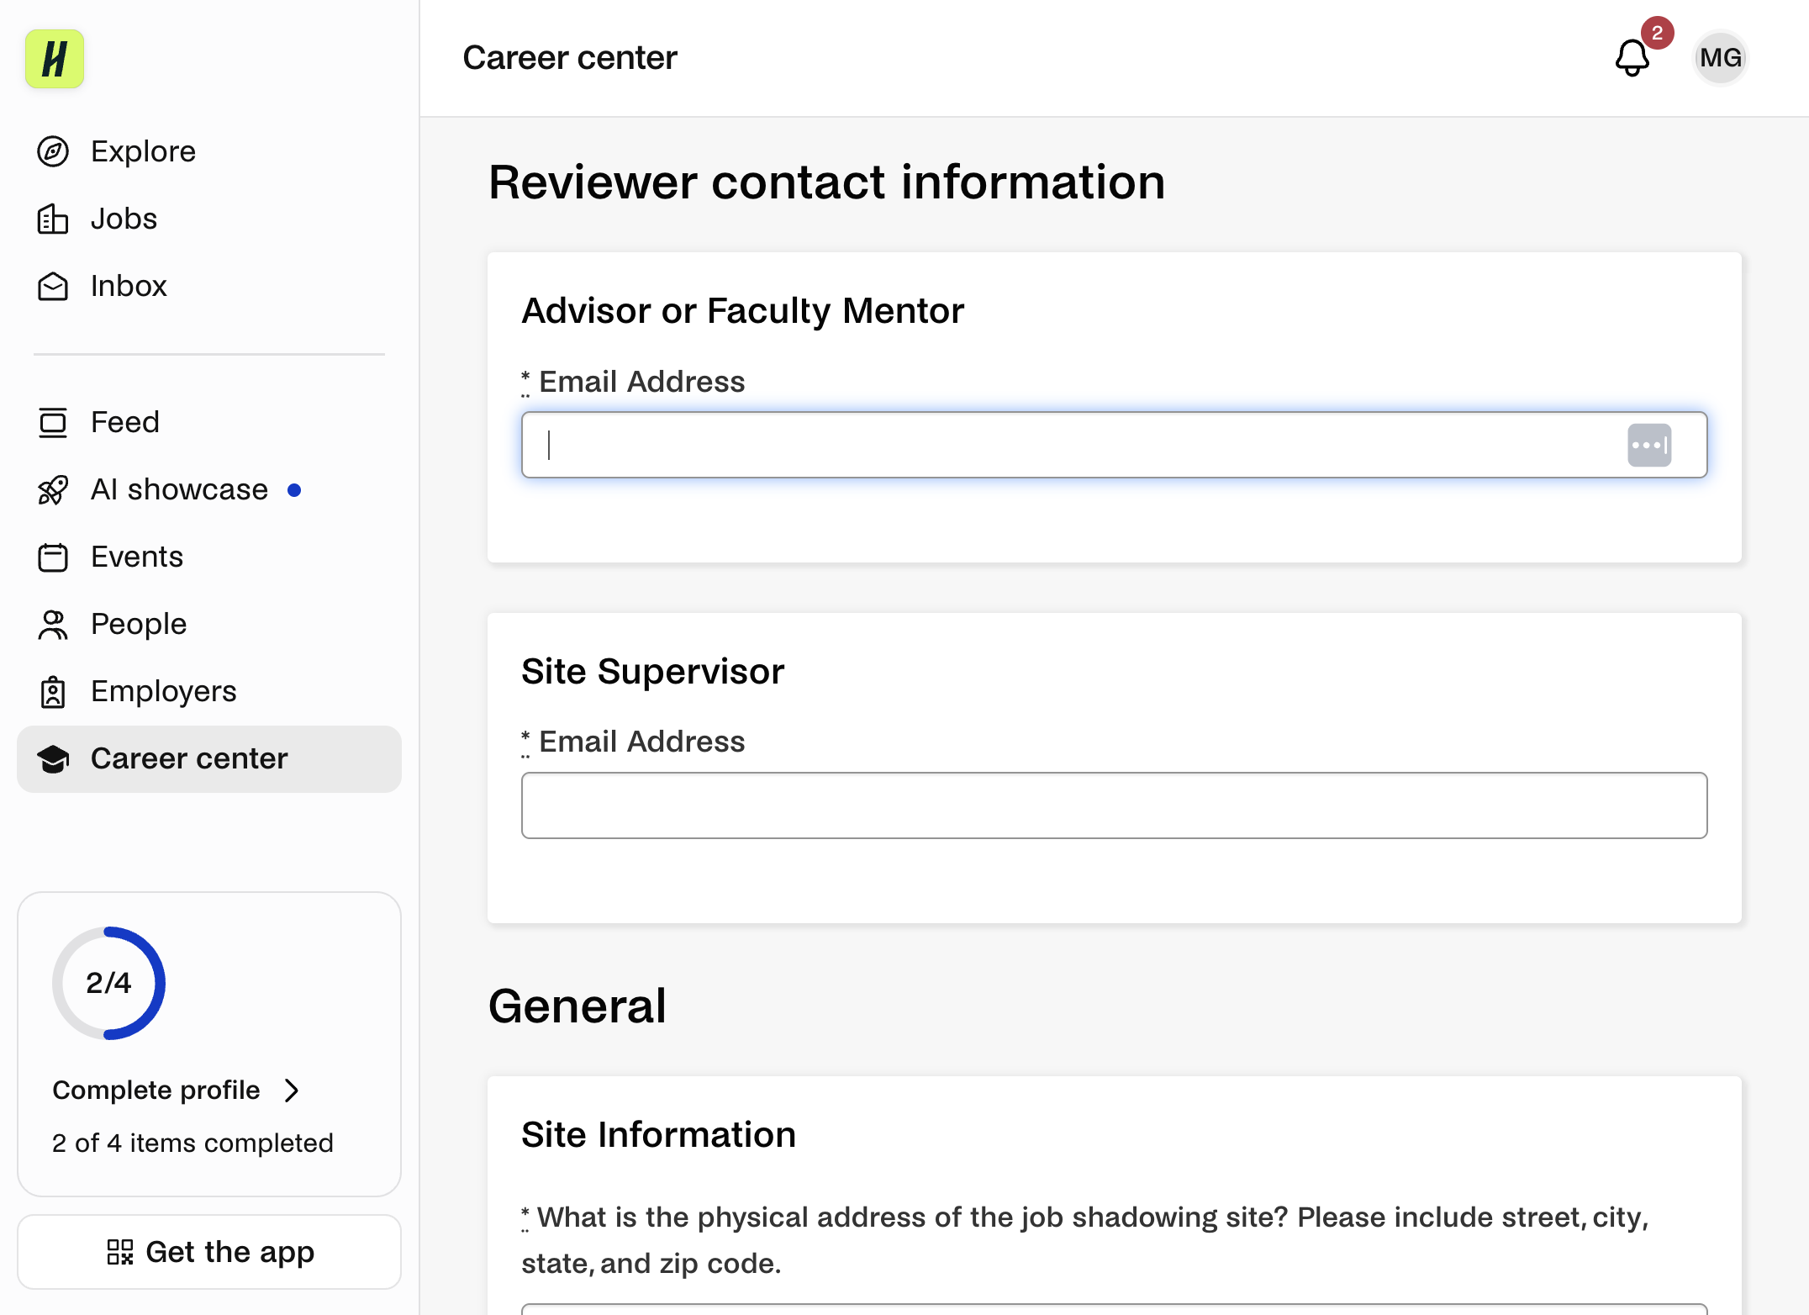Click the Employers badge icon

pos(53,692)
